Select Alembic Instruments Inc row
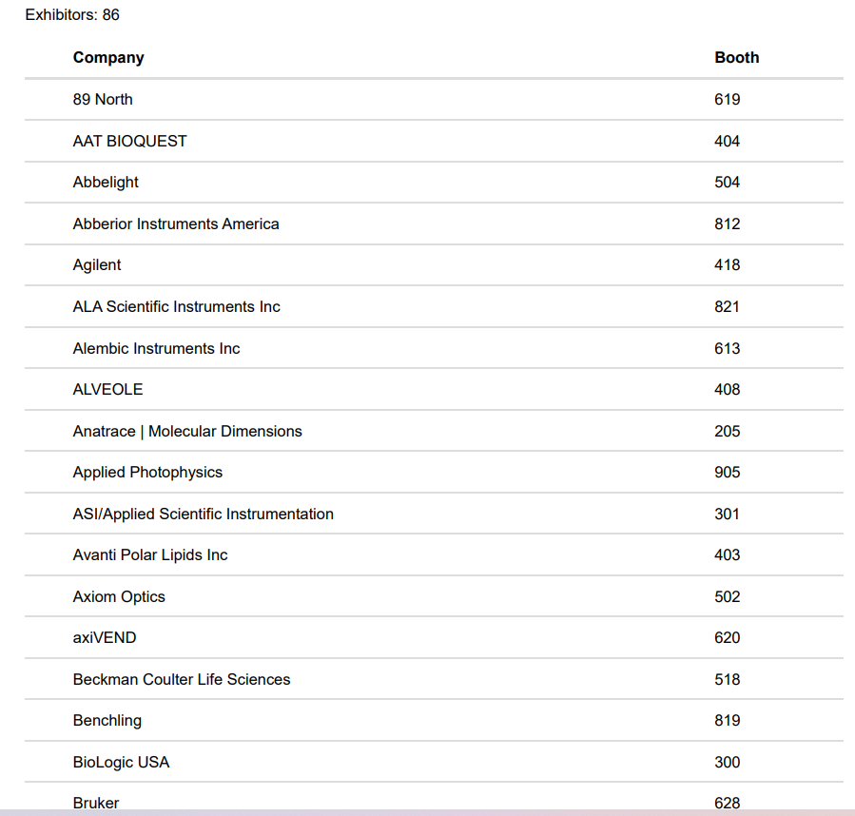This screenshot has width=855, height=816. (156, 349)
